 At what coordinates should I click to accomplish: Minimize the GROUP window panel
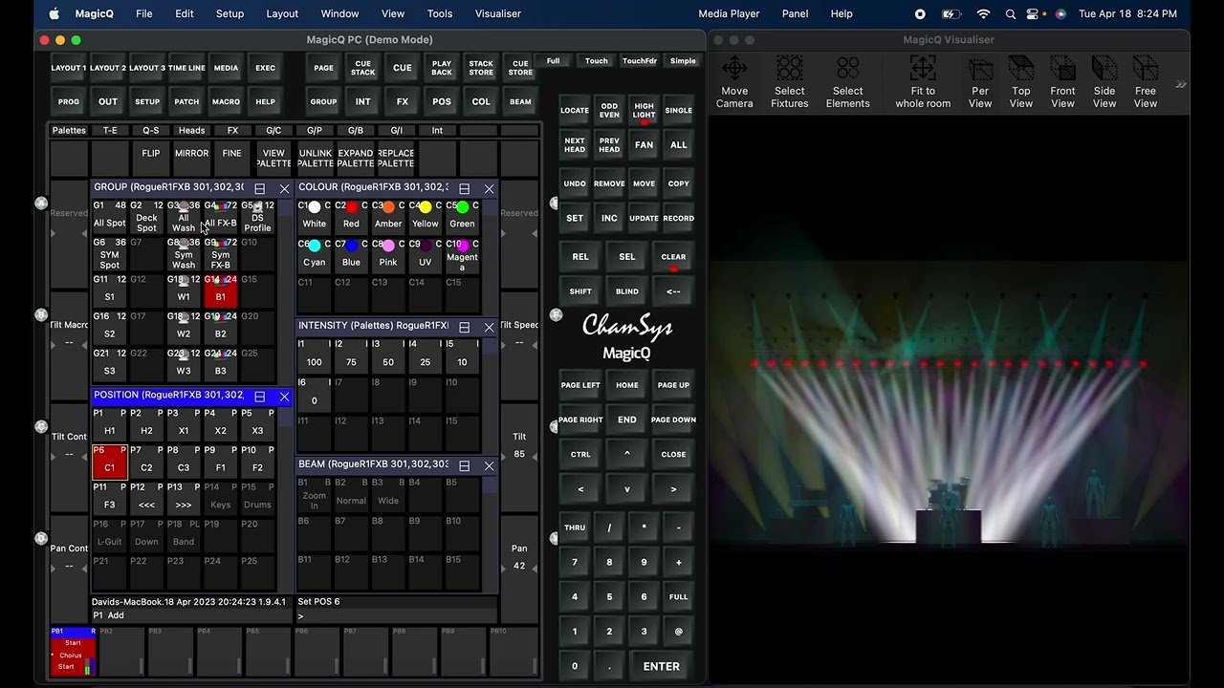click(259, 188)
